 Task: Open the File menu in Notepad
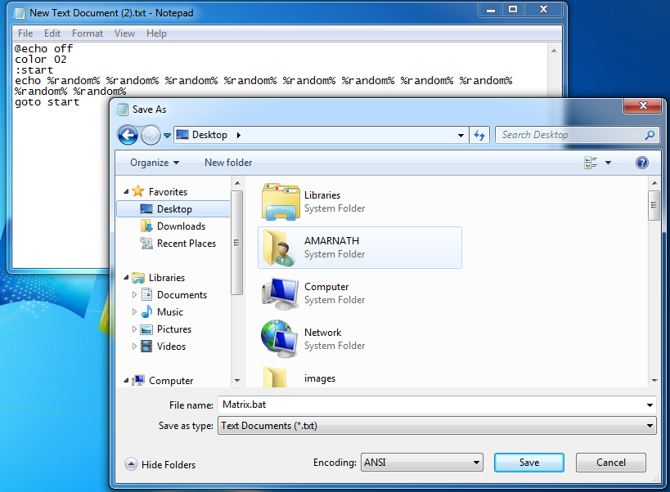[x=25, y=34]
